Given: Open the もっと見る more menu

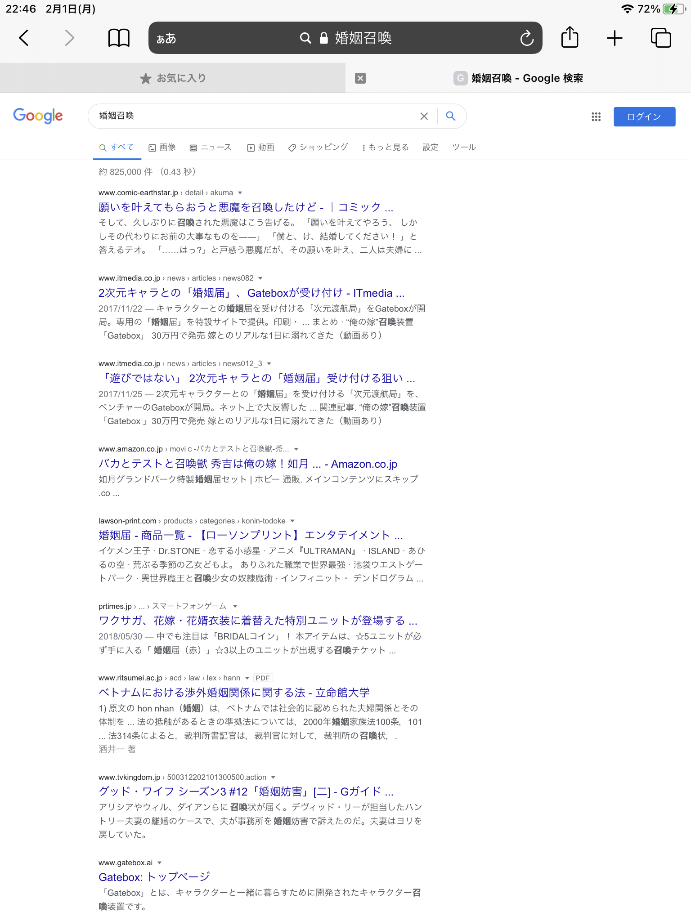Looking at the screenshot, I should 385,148.
